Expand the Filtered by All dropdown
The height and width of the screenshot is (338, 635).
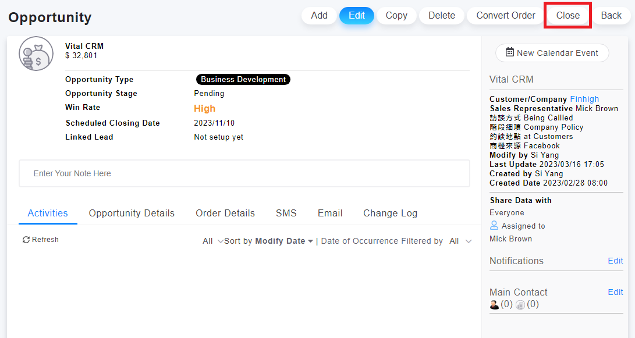point(460,241)
